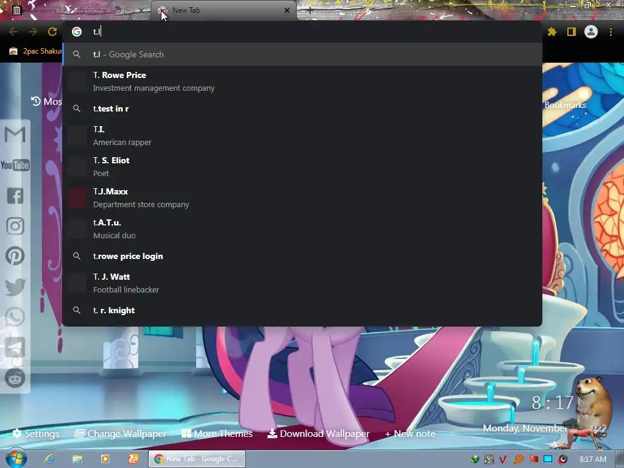Select the T. S. Eliot suggestion
624x468 pixels.
coord(302,166)
